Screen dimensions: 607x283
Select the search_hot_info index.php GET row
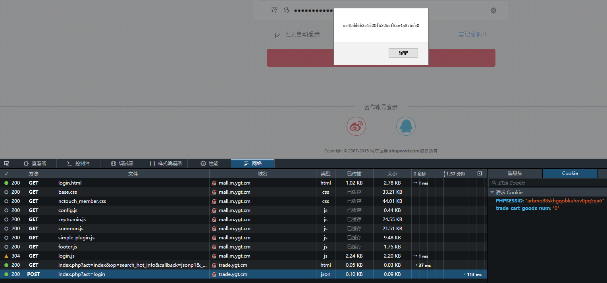(x=243, y=265)
